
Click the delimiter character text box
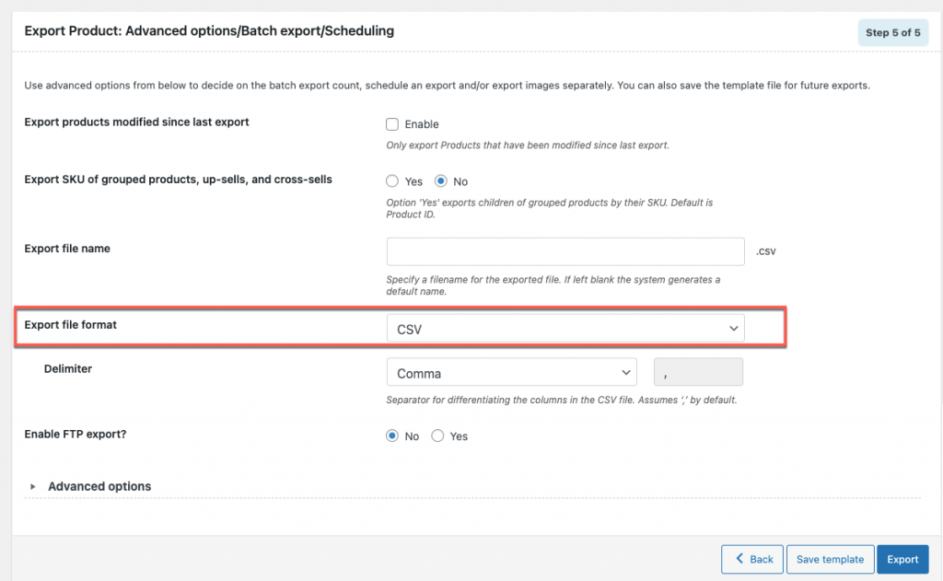pyautogui.click(x=698, y=372)
